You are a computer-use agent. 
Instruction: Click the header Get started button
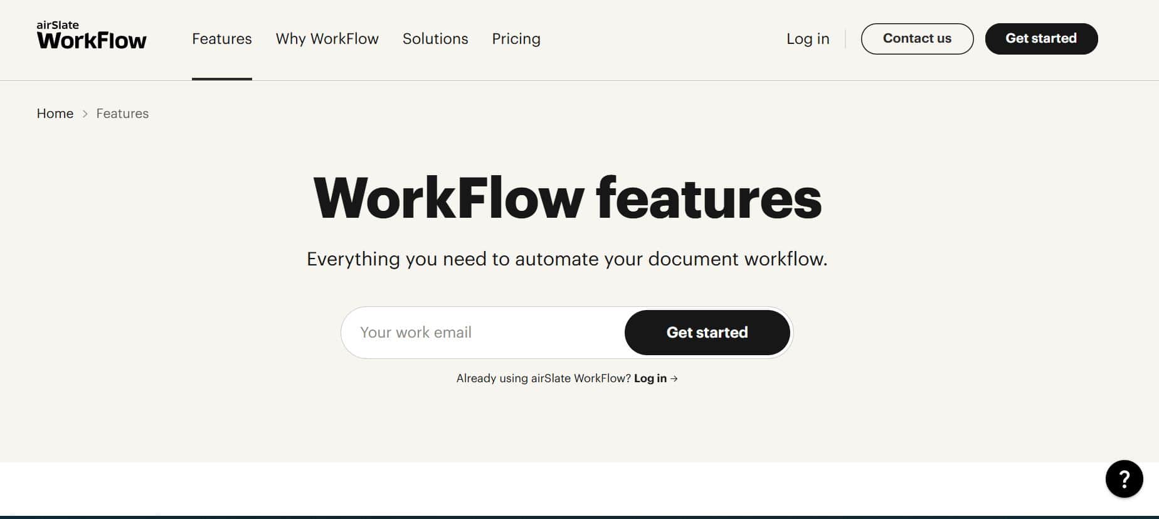coord(1041,39)
